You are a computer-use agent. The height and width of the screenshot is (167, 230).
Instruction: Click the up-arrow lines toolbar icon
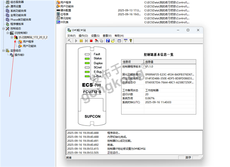coord(126,41)
